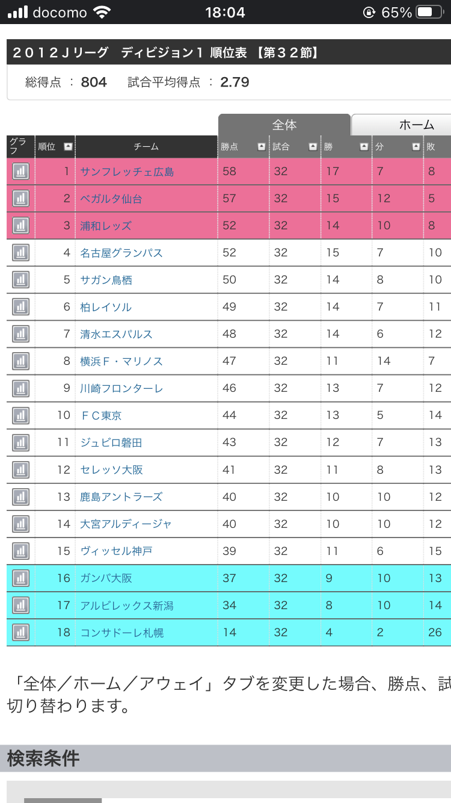Sort table by 順位 column arrow
This screenshot has width=451, height=803.
pyautogui.click(x=68, y=146)
